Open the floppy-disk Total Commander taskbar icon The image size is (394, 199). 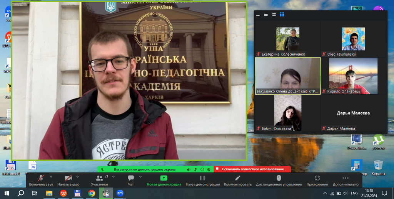pyautogui.click(x=77, y=193)
